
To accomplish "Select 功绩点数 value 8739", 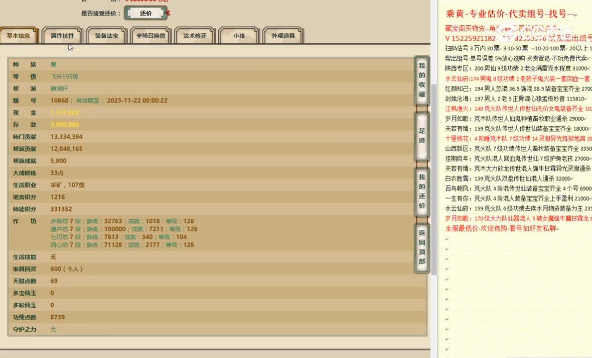I will 58,317.
